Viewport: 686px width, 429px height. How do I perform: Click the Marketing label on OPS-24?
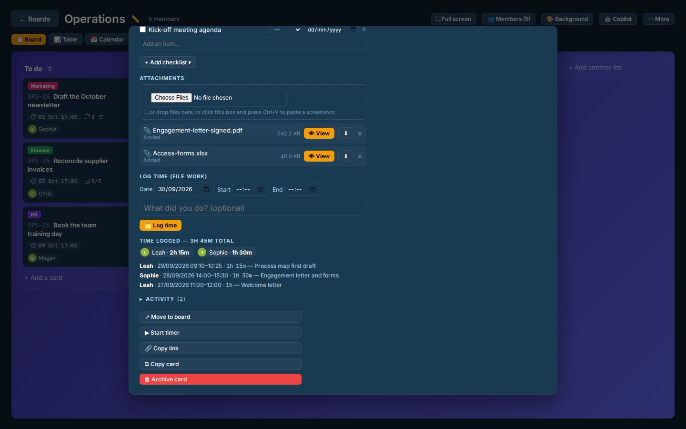(x=43, y=86)
